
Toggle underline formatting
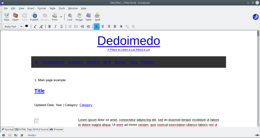point(61,27)
